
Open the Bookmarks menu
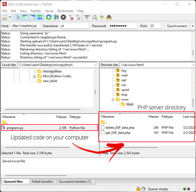point(65,11)
